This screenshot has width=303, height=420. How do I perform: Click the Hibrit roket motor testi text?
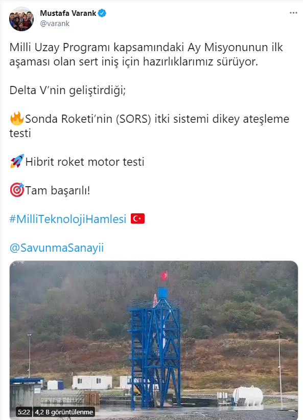(85, 162)
